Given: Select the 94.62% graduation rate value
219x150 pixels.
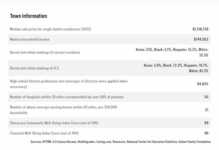Looking at the screenshot, I should (x=202, y=84).
